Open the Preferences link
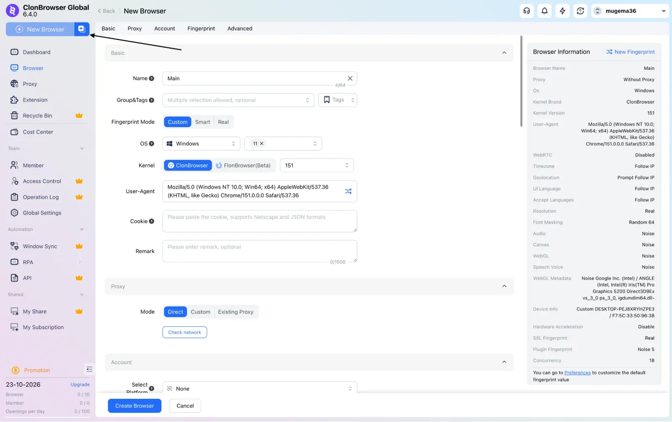Image resolution: width=672 pixels, height=422 pixels. point(577,373)
